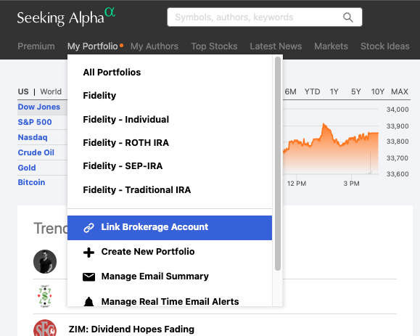The width and height of the screenshot is (420, 336).
Task: Set chart range to 10Y
Action: (378, 91)
